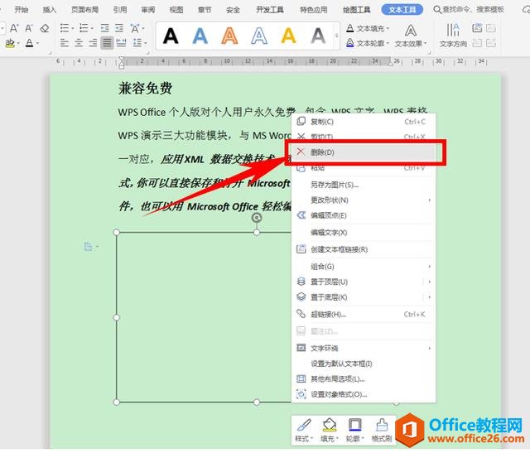The height and width of the screenshot is (453, 530).
Task: Select the blue text art style
Action: (x=200, y=36)
